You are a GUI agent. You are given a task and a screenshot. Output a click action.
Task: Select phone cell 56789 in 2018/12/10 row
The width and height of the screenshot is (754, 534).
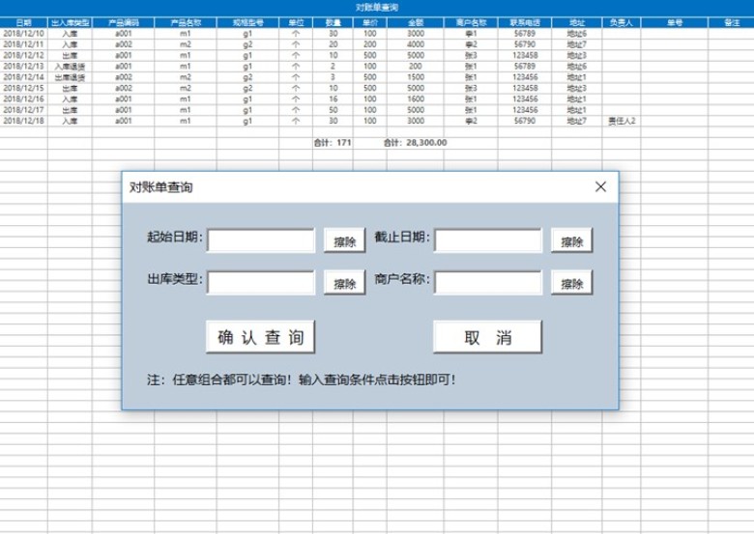coord(525,34)
